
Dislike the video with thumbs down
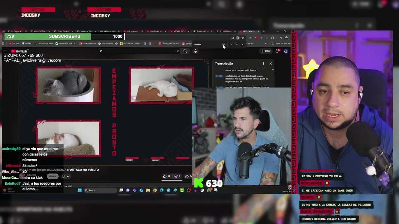tap(177, 176)
